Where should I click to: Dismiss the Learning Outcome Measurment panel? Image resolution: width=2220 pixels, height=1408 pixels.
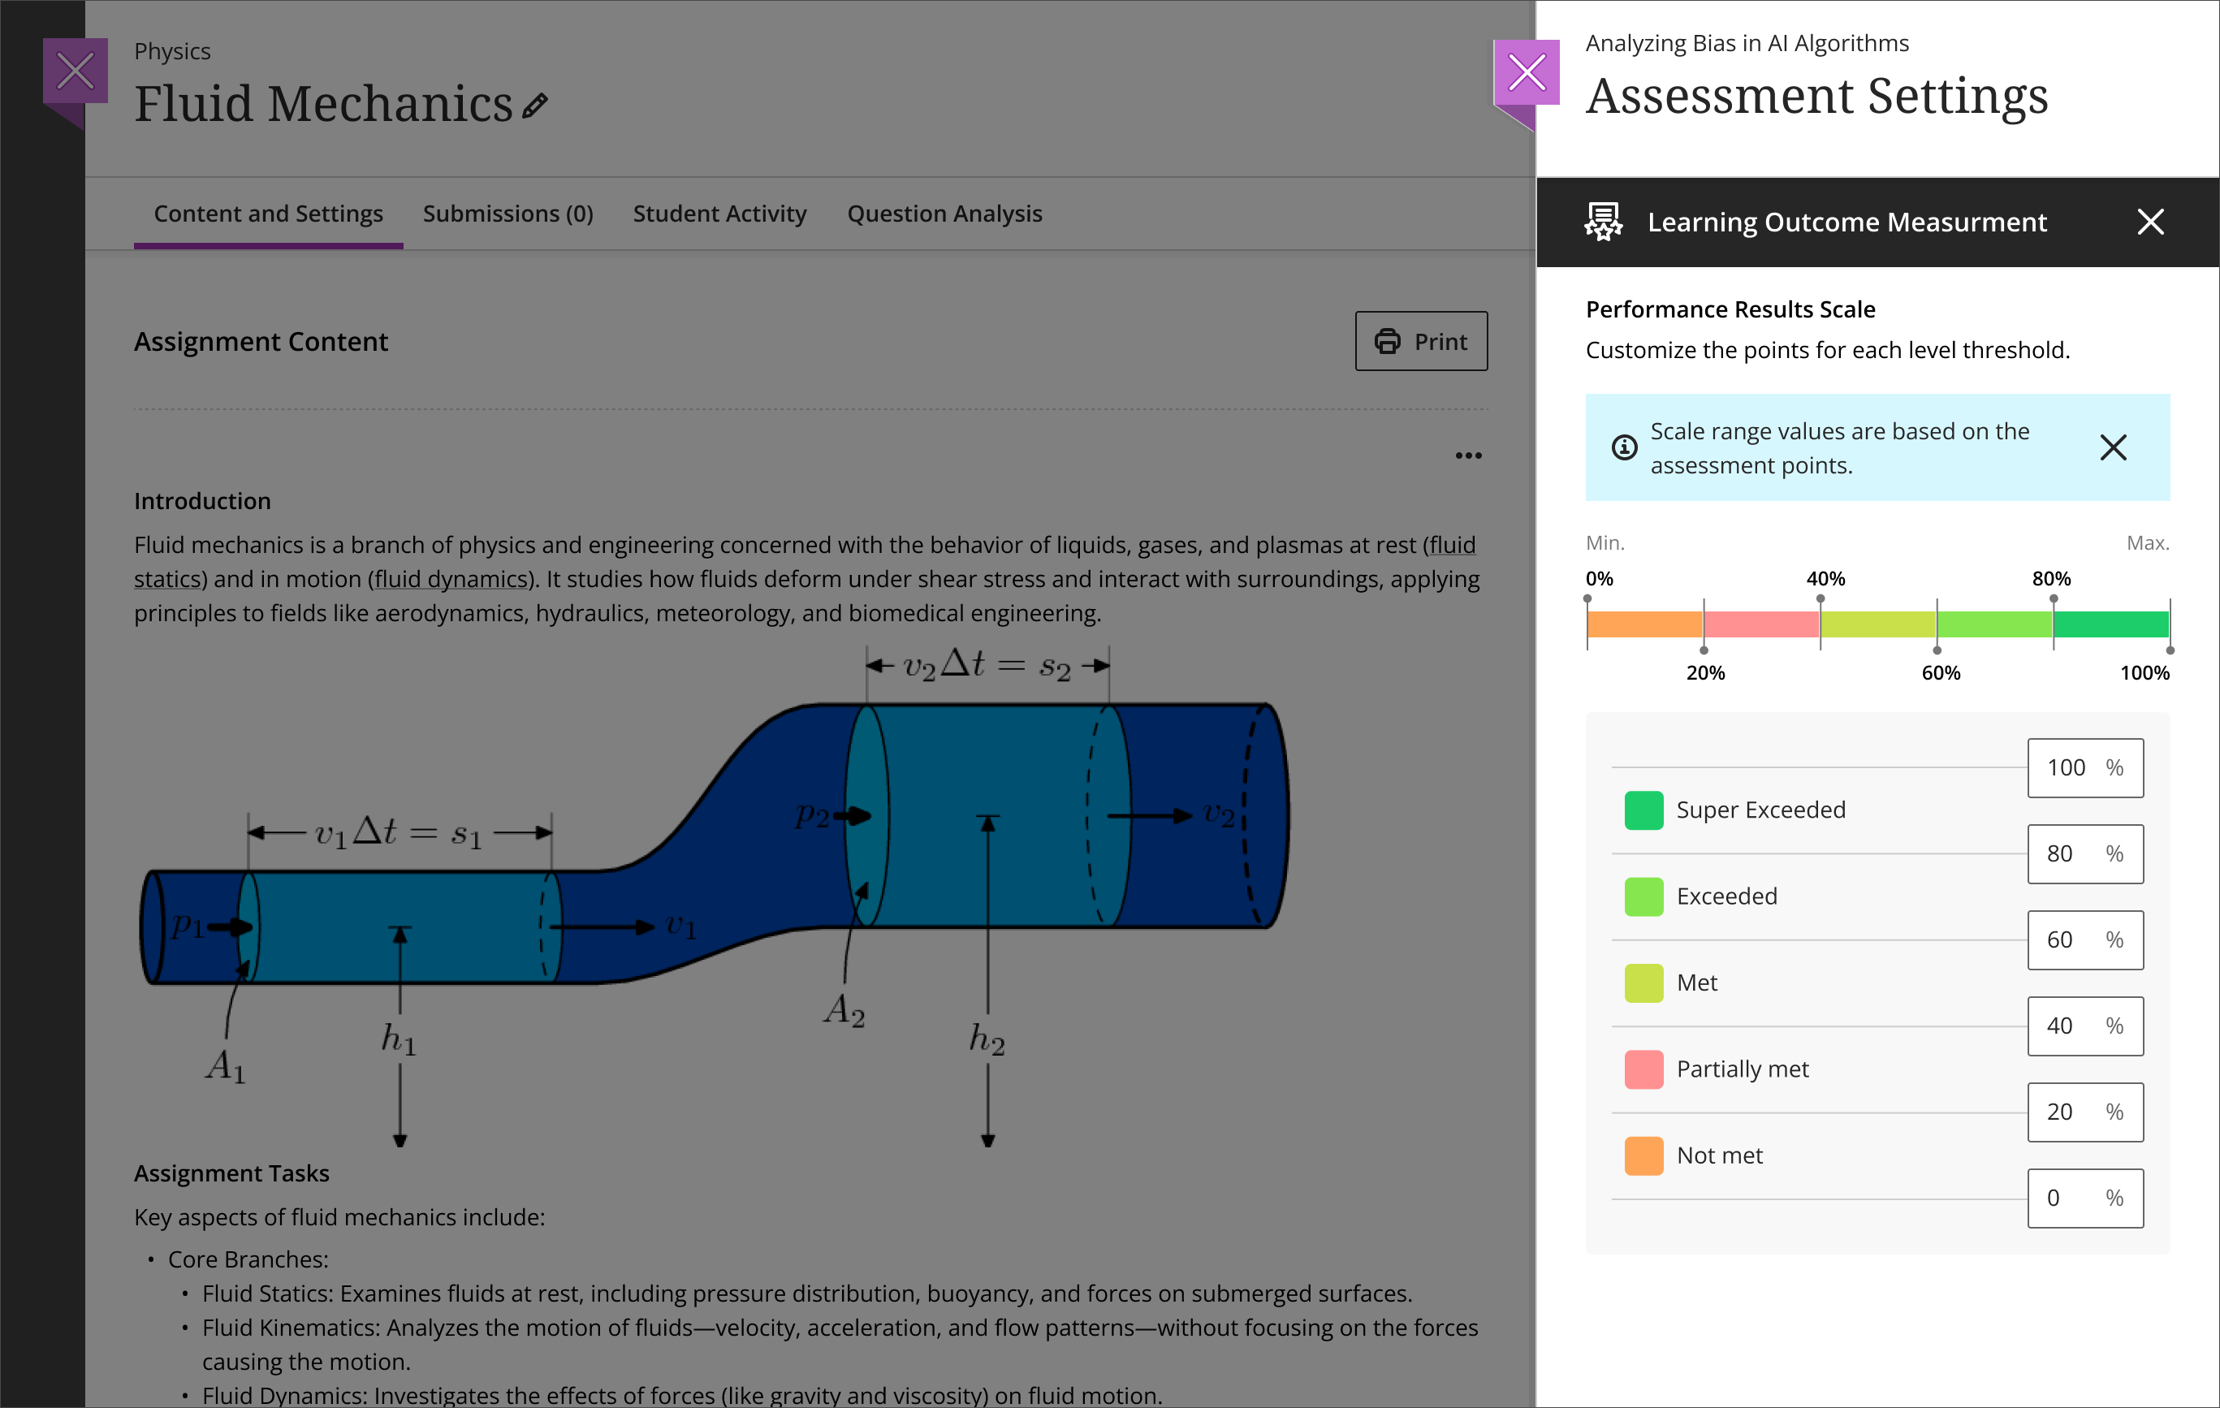2151,222
